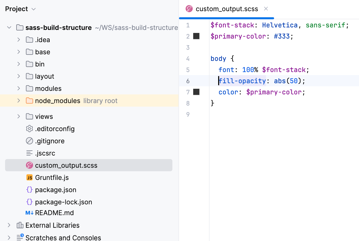Click the JS icon beside Gruntfile.js

[29, 177]
